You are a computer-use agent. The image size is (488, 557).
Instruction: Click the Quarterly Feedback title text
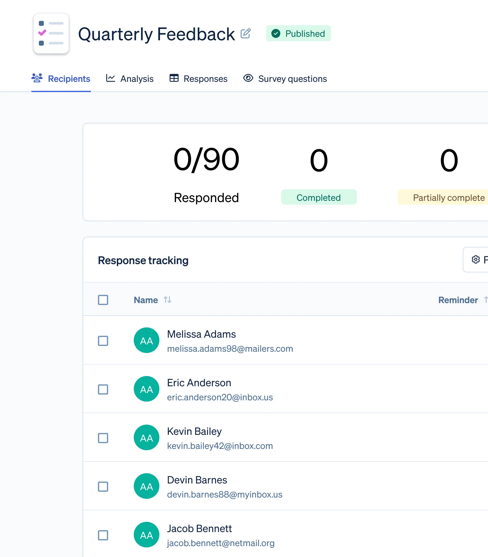pyautogui.click(x=156, y=34)
